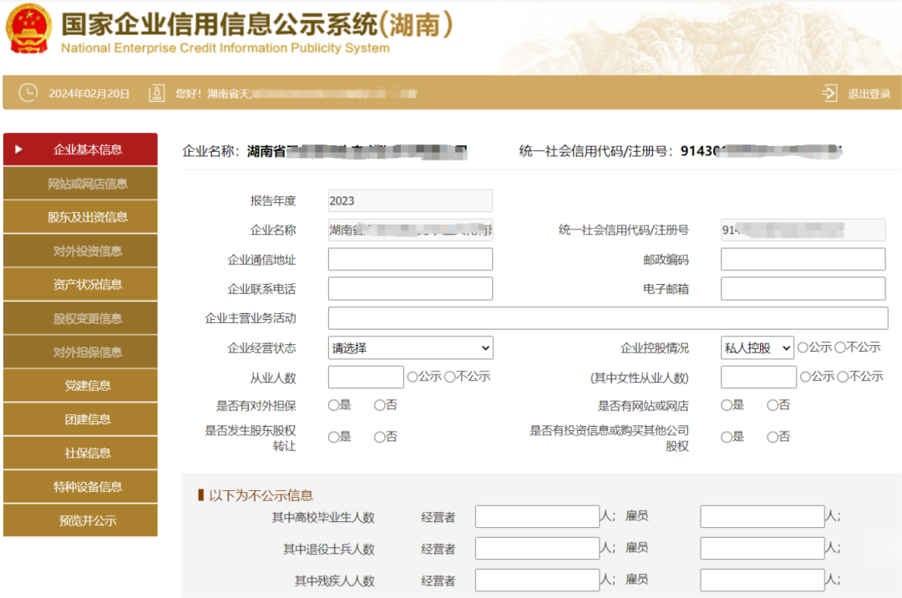
Task: Focus 雇员 field for 其中退役士兵人数
Action: [x=763, y=548]
